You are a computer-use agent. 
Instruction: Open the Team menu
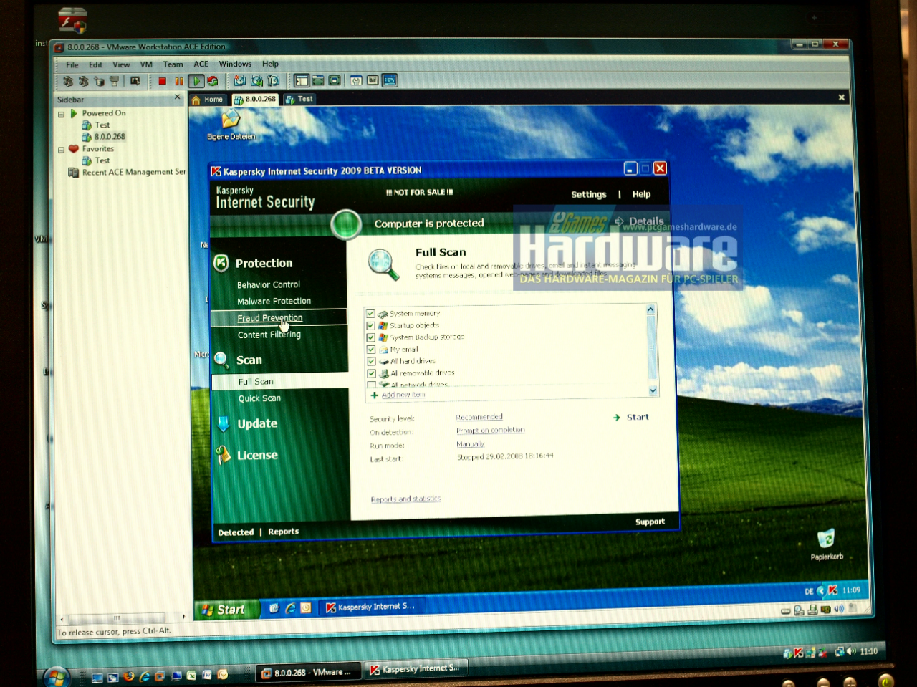tap(173, 64)
